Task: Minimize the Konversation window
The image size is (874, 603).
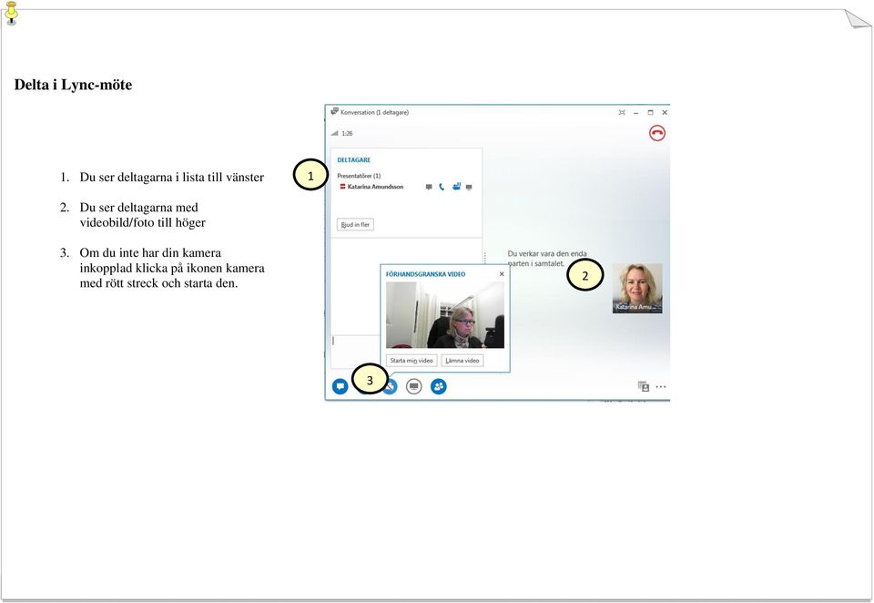Action: [x=636, y=113]
